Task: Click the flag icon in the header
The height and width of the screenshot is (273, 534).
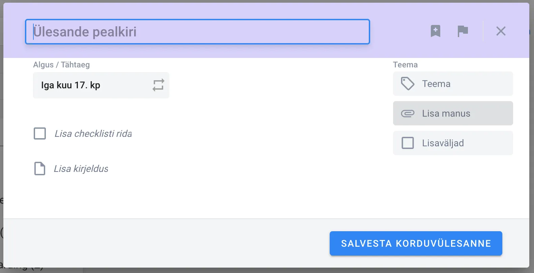Action: coord(463,31)
